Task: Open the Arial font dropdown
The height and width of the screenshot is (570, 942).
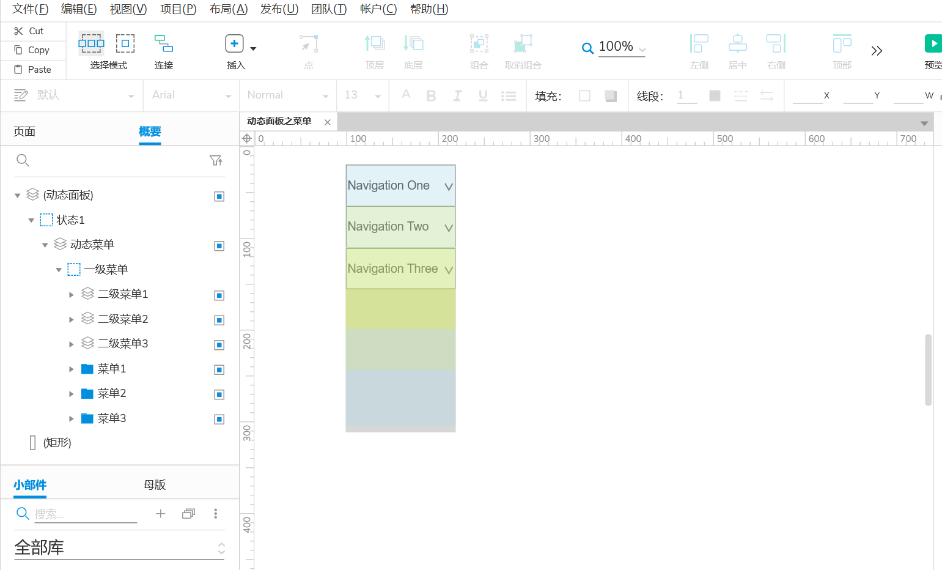Action: coord(228,97)
